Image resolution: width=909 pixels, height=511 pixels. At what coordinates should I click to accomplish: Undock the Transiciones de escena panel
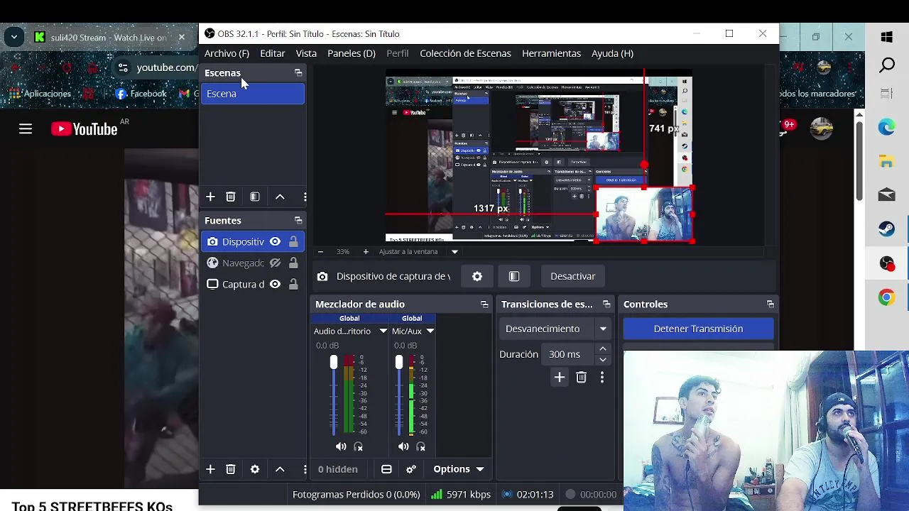606,304
